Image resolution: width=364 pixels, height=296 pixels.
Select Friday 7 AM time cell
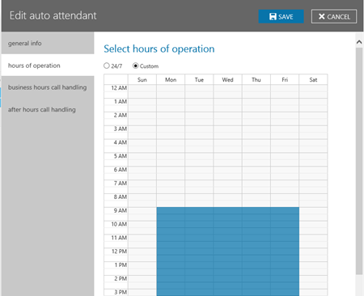[285, 184]
